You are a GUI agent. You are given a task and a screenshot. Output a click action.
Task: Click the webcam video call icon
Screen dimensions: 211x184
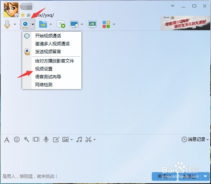coord(25,24)
